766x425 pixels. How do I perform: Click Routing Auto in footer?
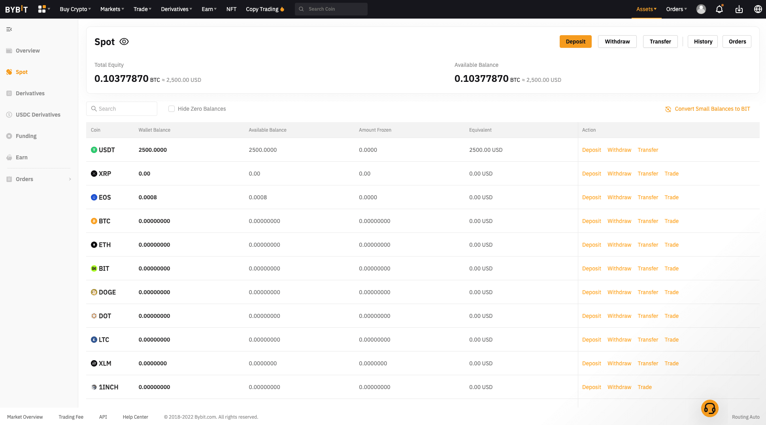pyautogui.click(x=746, y=417)
